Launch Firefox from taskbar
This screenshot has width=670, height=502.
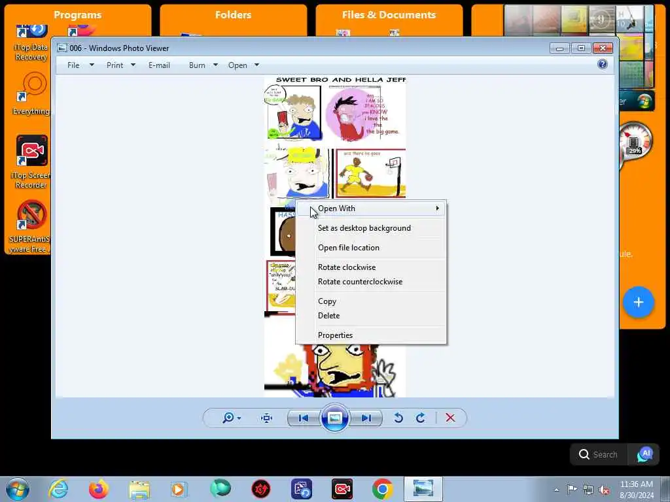(99, 489)
